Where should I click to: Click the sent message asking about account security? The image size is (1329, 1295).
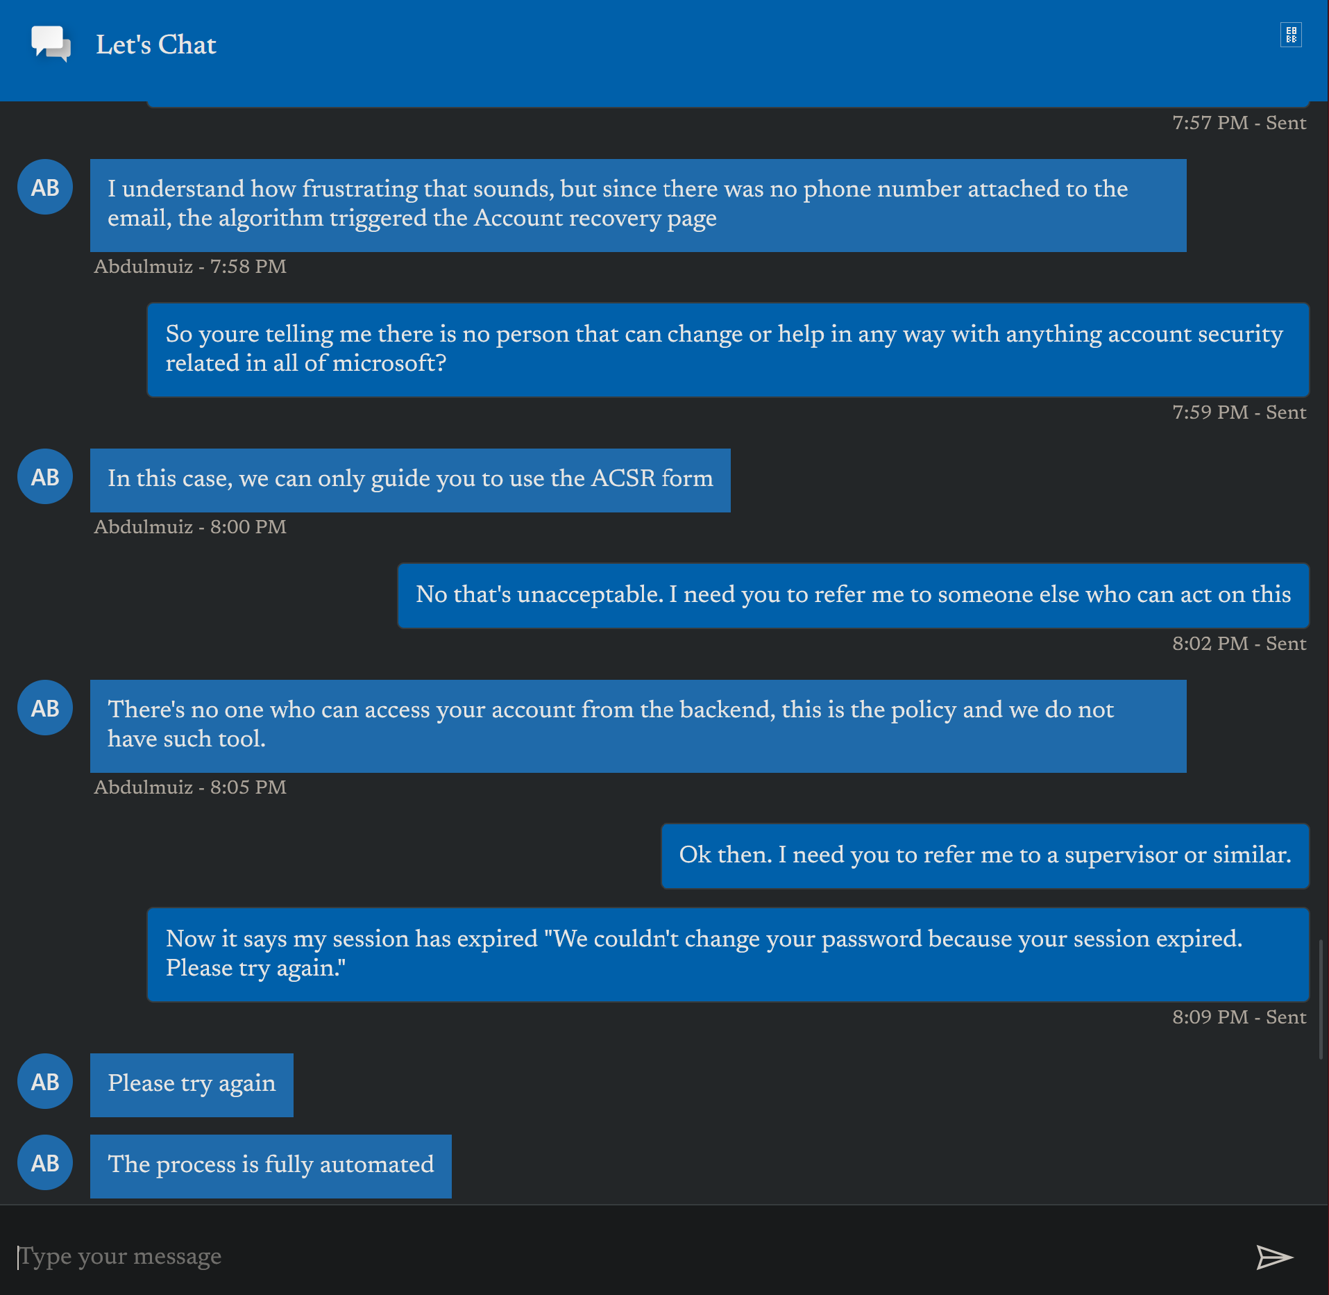[x=728, y=349]
